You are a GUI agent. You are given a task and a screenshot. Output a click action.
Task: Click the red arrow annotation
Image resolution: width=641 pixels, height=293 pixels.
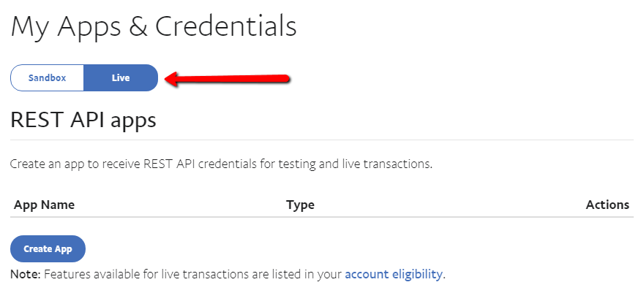pos(228,78)
